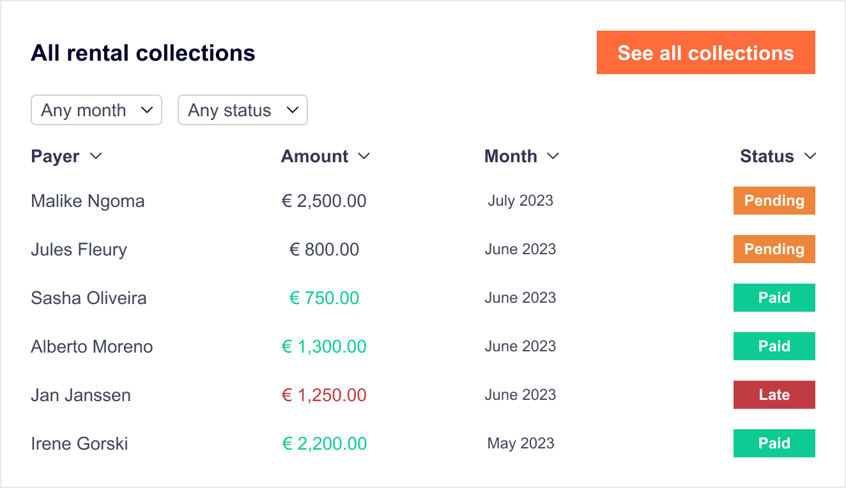Select the € 1,250.00 late amount
This screenshot has height=488, width=846.
324,395
